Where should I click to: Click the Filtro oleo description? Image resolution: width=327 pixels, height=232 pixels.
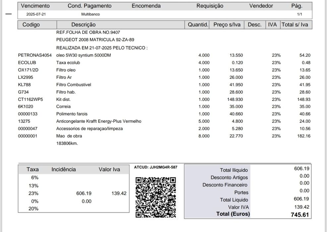66,70
